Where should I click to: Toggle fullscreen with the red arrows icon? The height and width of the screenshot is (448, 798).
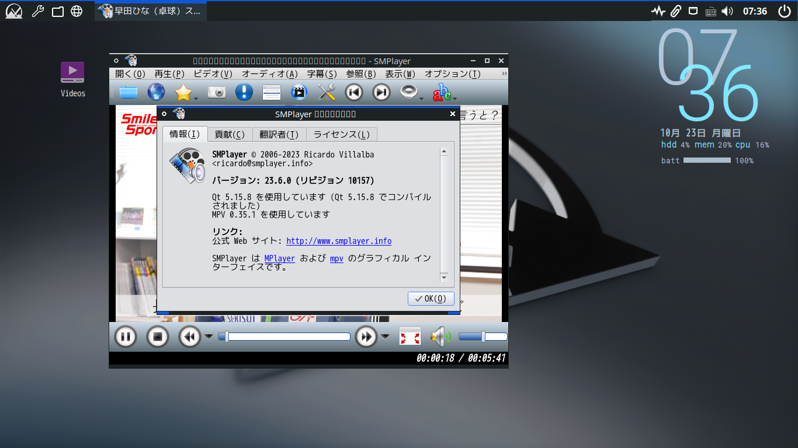point(410,337)
